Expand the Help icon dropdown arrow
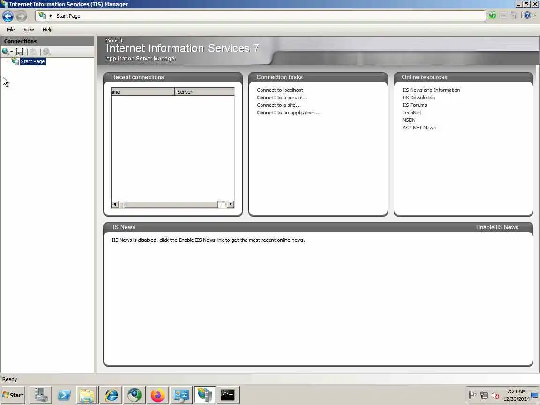The width and height of the screenshot is (540, 405). [x=535, y=15]
